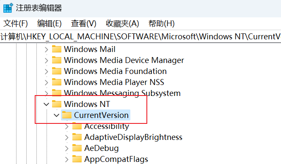Viewport: 281px width, 164px height.
Task: Click the registry path address bar
Action: click(x=140, y=37)
